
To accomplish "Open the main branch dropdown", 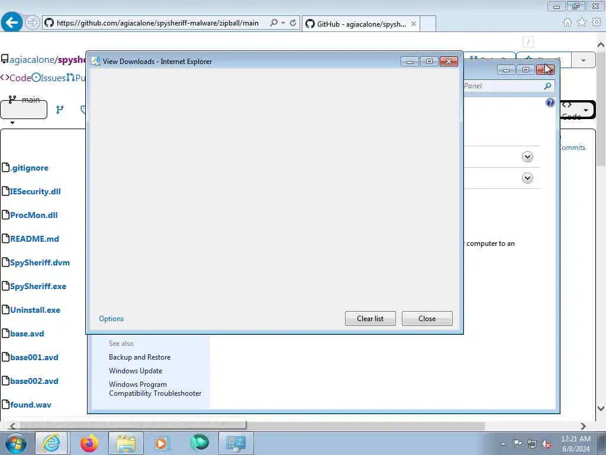I will [24, 110].
